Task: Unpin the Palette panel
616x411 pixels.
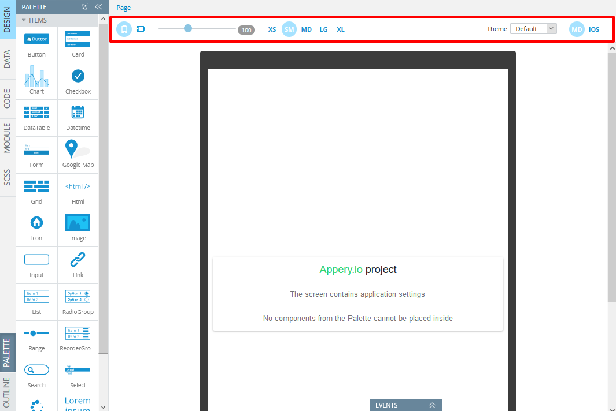Action: pyautogui.click(x=84, y=7)
